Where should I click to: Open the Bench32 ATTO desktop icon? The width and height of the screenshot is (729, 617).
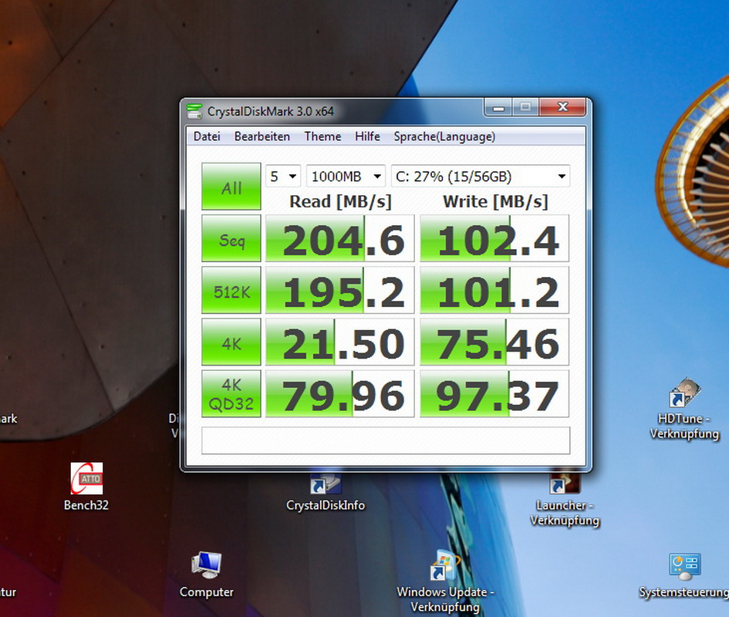(x=86, y=478)
